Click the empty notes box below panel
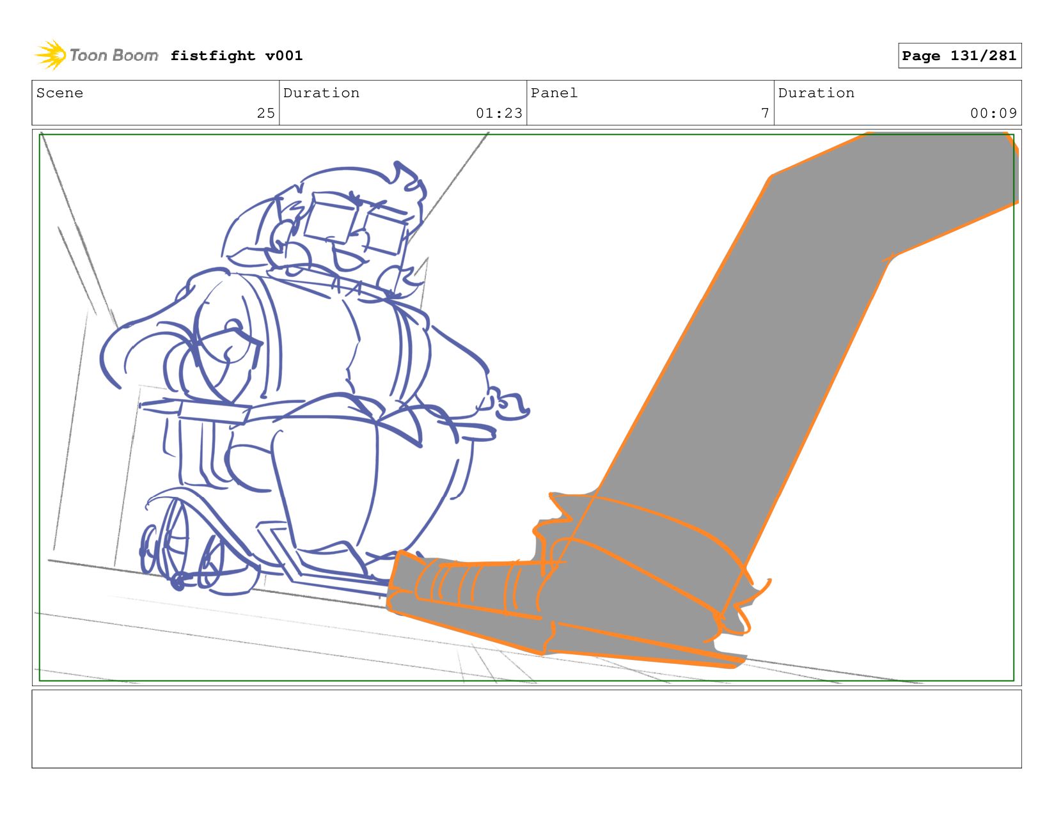 [526, 728]
